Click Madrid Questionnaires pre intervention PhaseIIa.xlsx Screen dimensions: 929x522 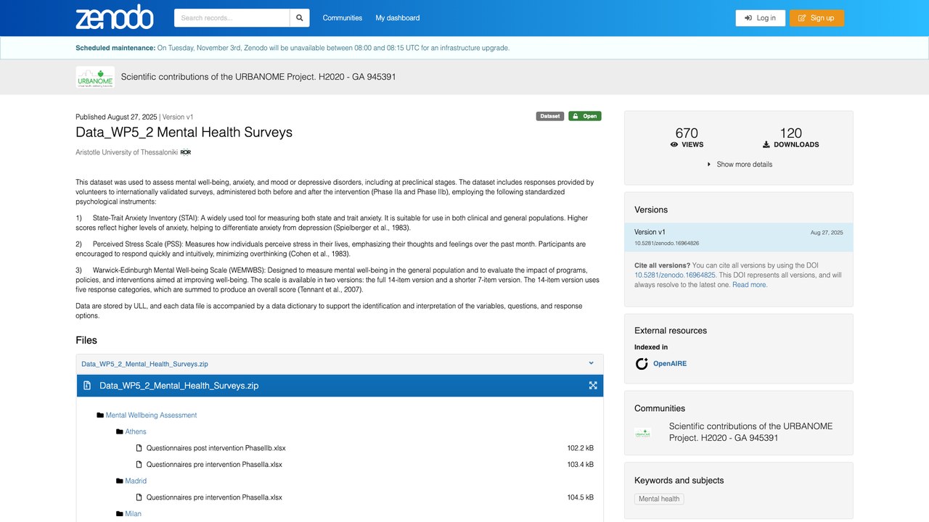click(214, 497)
